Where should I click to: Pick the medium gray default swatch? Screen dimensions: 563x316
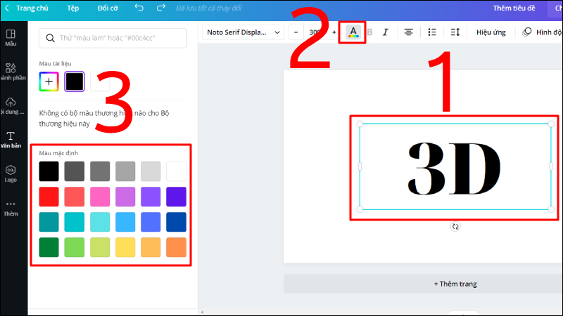(100, 171)
